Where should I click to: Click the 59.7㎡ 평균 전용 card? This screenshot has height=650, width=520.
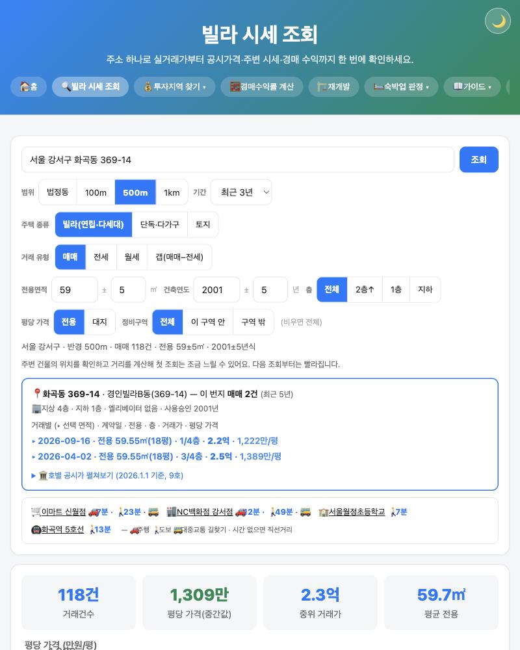441,603
